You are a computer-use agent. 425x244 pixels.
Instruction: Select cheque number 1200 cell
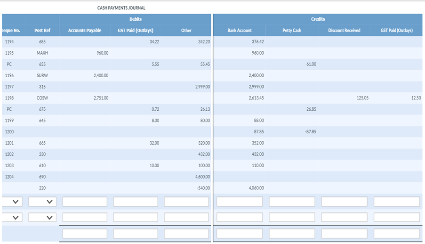tap(9, 131)
